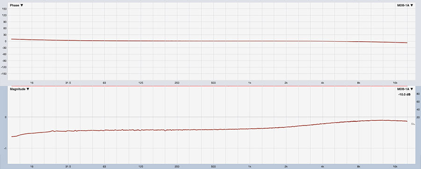The image size is (421, 169).
Task: Click the 1k frequency label on Phase axis
Action: pos(250,83)
